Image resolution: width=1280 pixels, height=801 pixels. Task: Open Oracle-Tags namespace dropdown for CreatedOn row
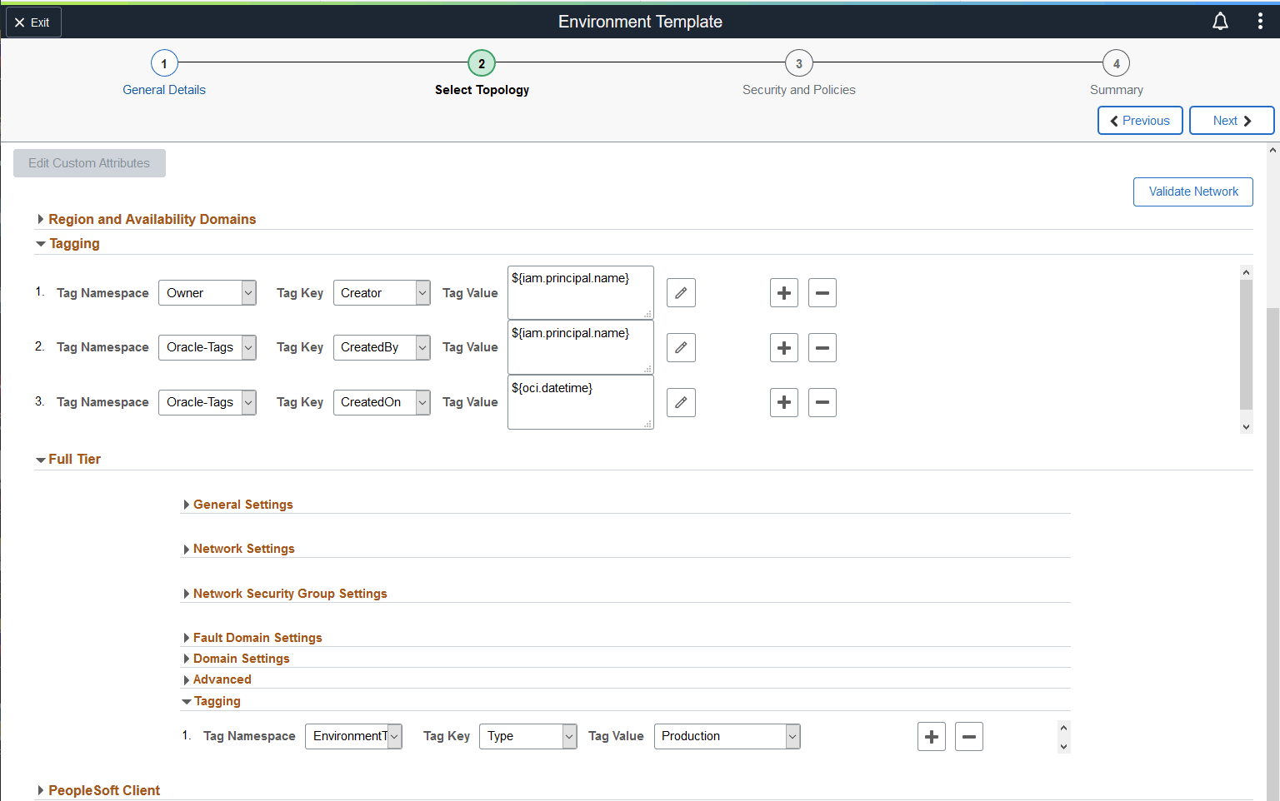pos(207,402)
